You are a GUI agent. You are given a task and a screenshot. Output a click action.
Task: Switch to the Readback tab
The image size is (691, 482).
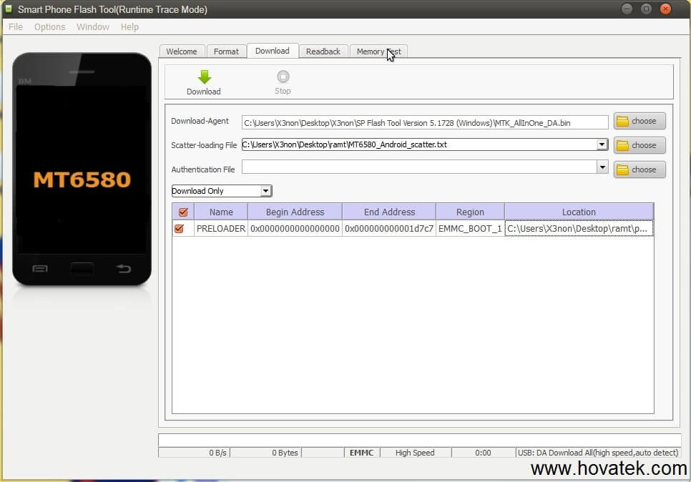tap(323, 51)
